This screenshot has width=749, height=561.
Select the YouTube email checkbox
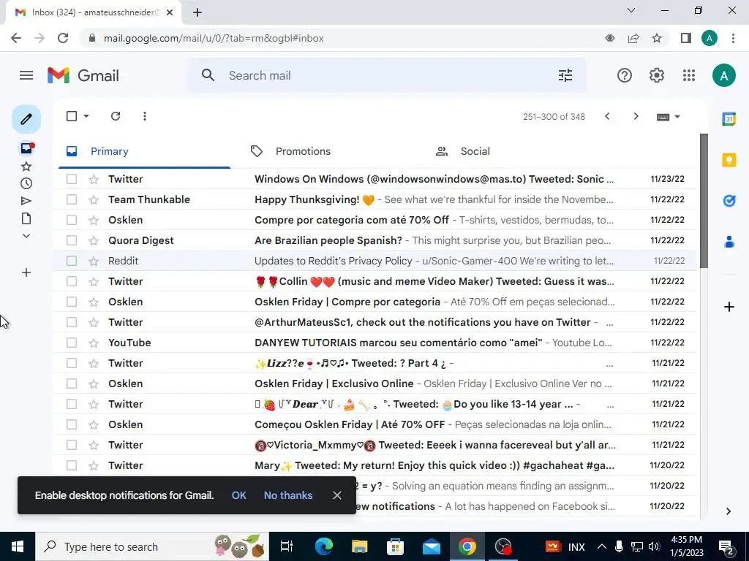pyautogui.click(x=72, y=343)
